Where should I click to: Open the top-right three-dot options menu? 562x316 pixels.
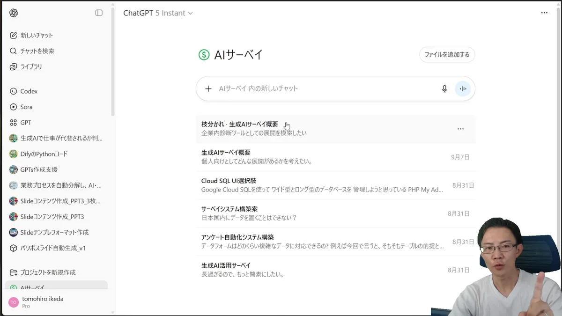click(x=544, y=13)
